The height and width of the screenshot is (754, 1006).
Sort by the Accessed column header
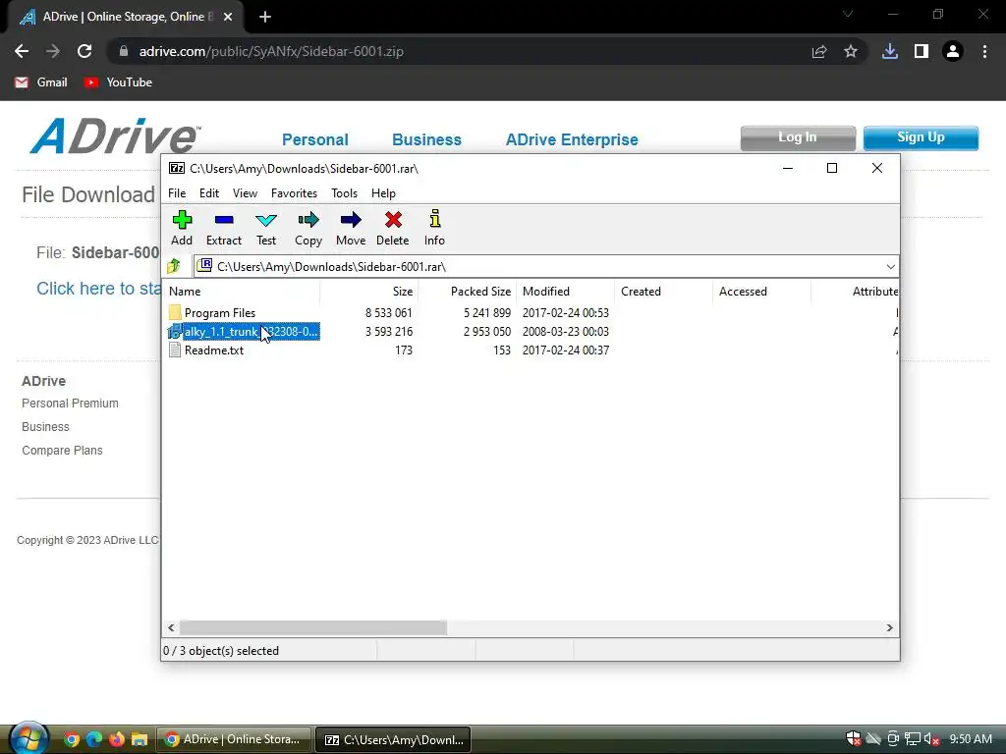761,291
